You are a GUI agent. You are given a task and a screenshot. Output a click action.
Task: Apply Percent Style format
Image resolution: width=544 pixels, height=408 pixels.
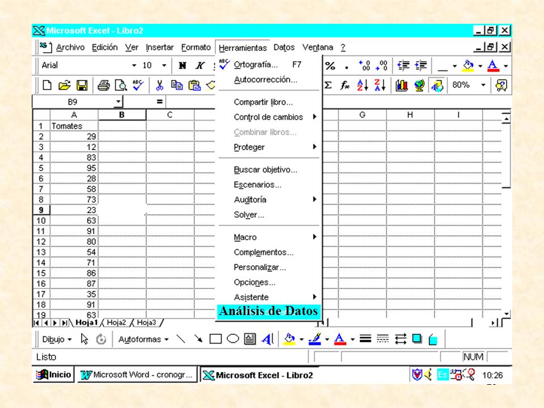pos(330,65)
